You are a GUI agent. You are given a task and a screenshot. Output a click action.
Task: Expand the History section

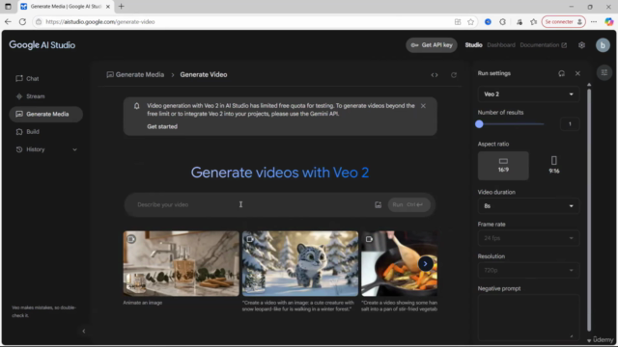[45, 149]
